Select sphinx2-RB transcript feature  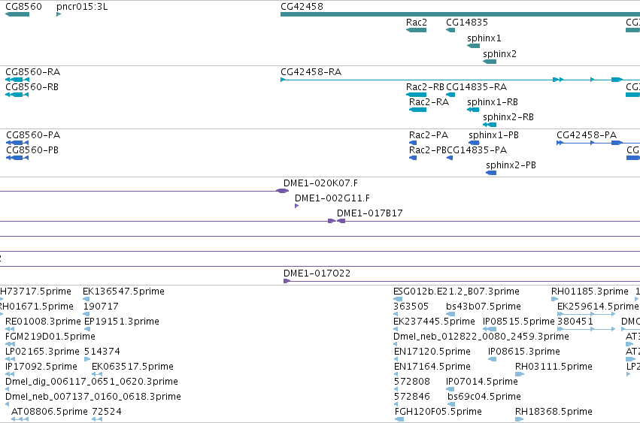click(490, 125)
